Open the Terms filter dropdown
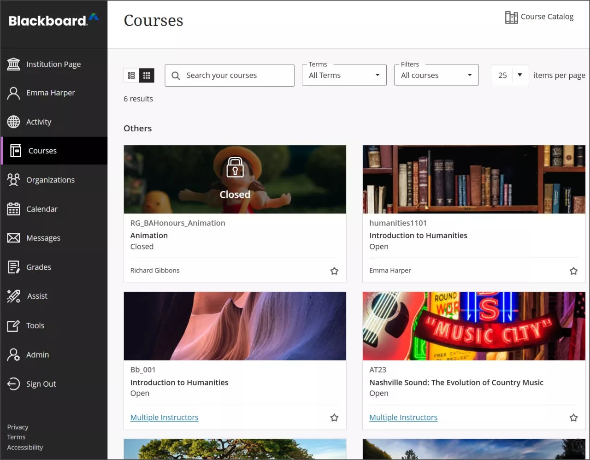The width and height of the screenshot is (590, 460). (344, 75)
